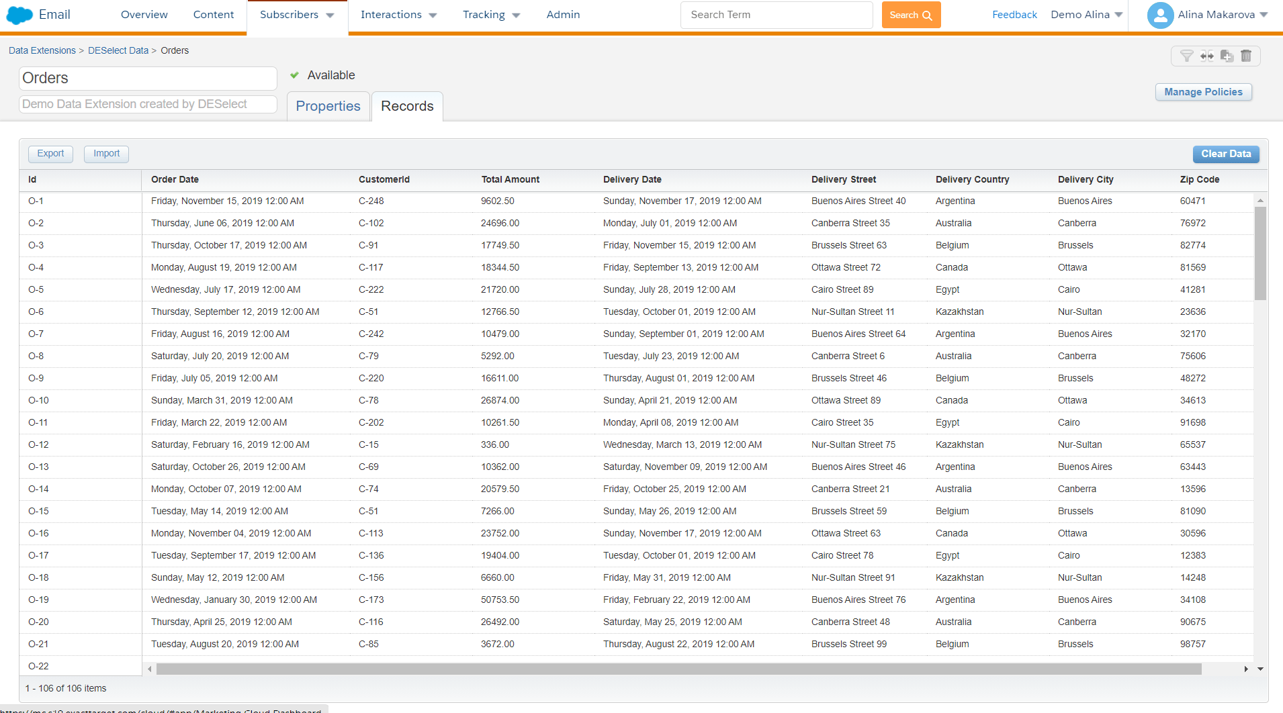
Task: Switch to the Properties tab
Action: pyautogui.click(x=328, y=106)
